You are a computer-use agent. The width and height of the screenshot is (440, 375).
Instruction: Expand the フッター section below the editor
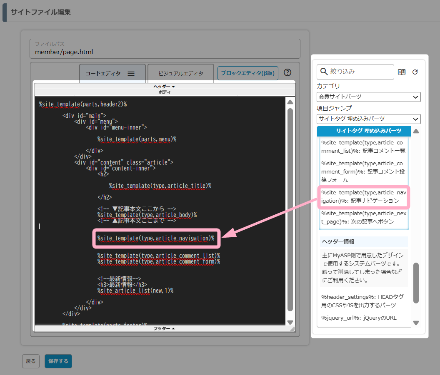tap(164, 328)
